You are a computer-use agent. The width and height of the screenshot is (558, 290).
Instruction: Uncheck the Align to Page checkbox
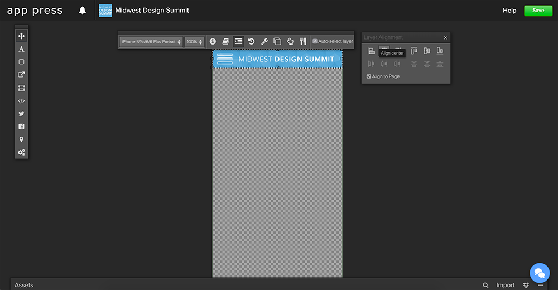[369, 76]
